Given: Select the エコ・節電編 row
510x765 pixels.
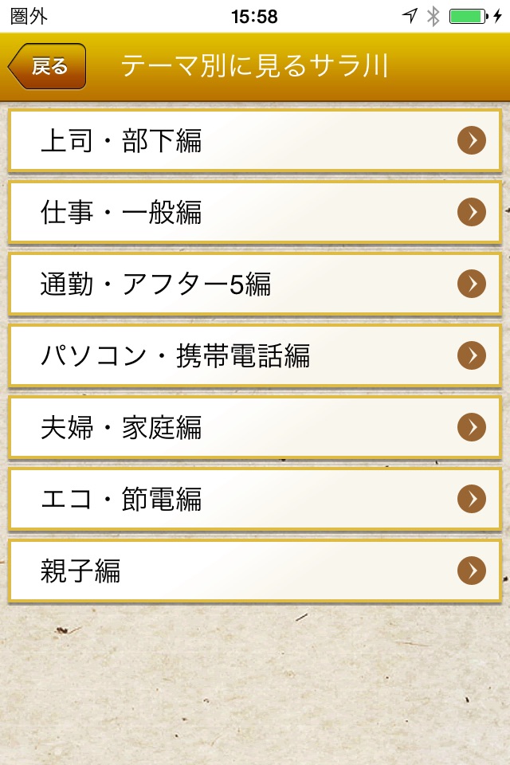Looking at the screenshot, I should coord(239,499).
